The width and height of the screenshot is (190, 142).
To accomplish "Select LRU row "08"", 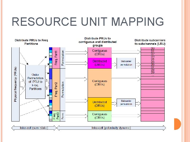I will [153, 70].
